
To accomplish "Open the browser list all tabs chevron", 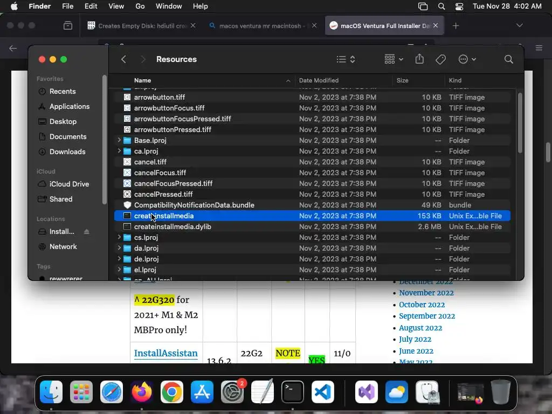I will pos(519,25).
